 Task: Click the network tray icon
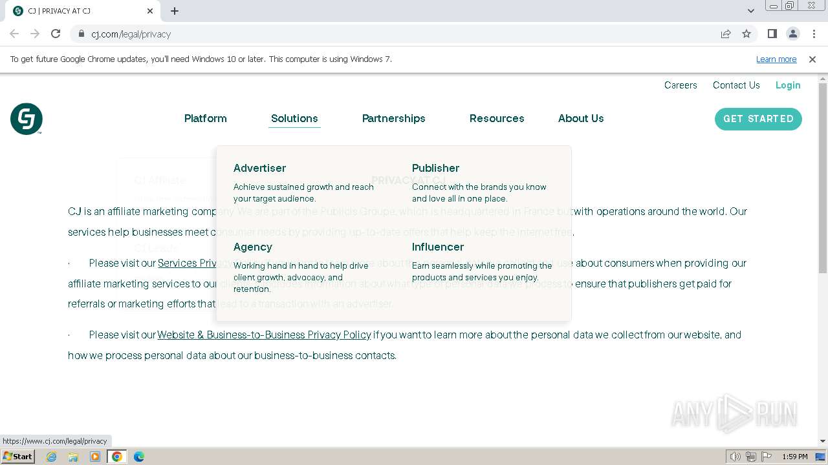coord(751,457)
